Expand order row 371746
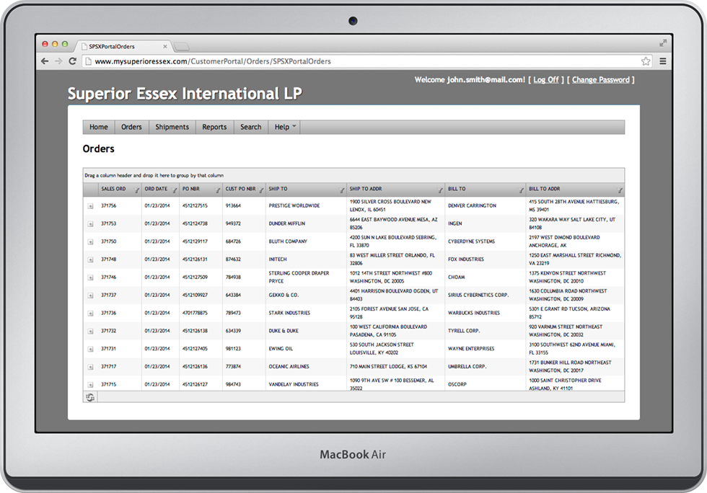This screenshot has height=493, width=707. click(91, 277)
